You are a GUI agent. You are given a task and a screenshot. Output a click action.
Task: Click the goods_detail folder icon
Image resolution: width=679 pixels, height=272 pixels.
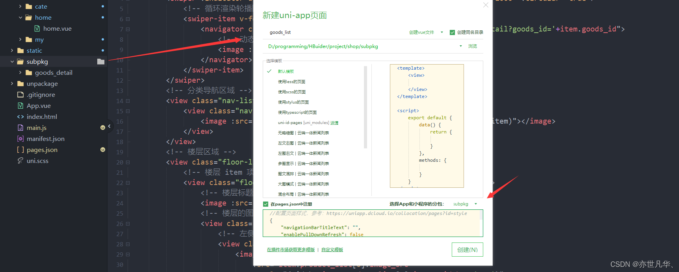point(29,72)
